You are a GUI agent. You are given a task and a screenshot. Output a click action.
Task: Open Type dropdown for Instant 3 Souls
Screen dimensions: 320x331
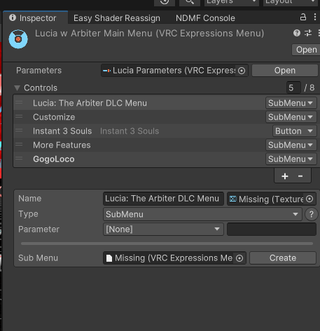pos(295,131)
